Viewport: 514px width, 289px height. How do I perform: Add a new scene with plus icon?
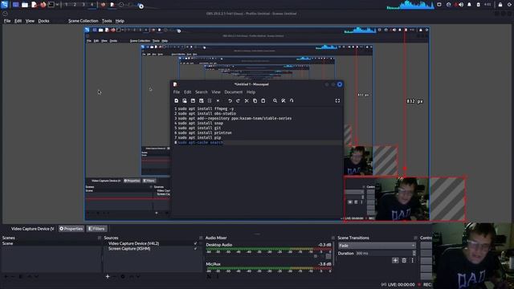(6, 276)
